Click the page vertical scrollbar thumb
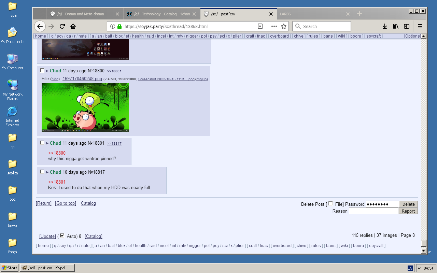 point(424,243)
